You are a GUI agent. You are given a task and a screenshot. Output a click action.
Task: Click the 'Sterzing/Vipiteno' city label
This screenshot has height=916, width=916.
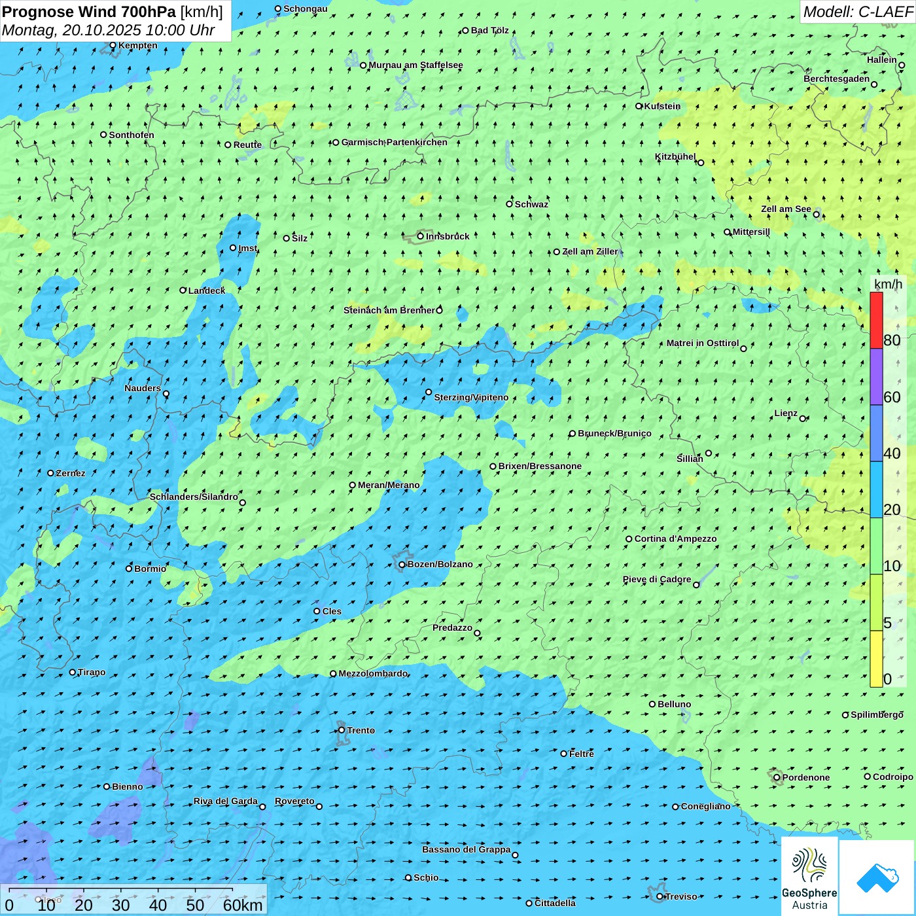(471, 397)
